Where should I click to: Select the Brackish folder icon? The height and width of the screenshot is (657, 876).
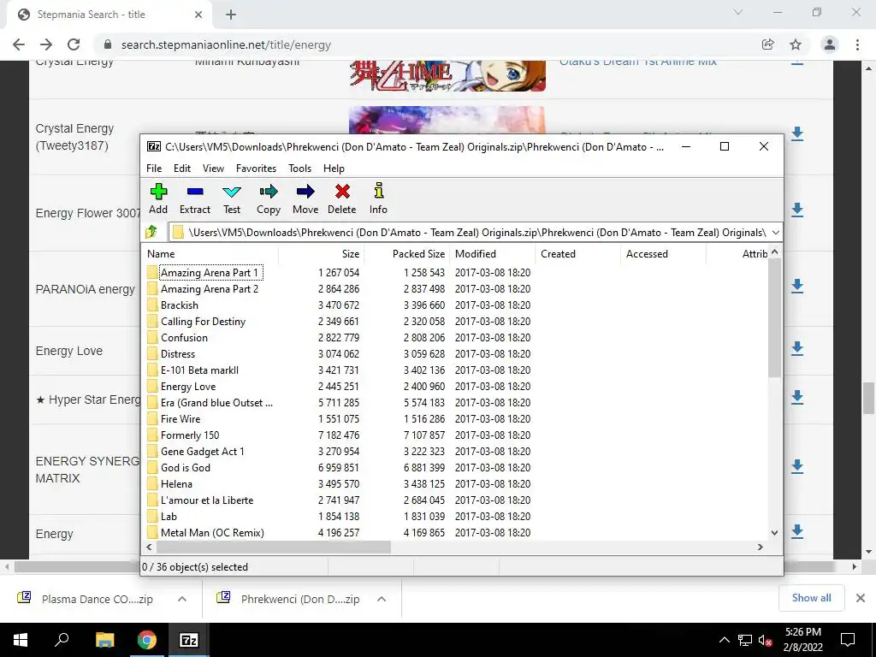tap(152, 305)
